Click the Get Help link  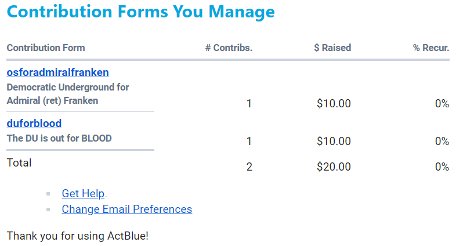pos(83,194)
